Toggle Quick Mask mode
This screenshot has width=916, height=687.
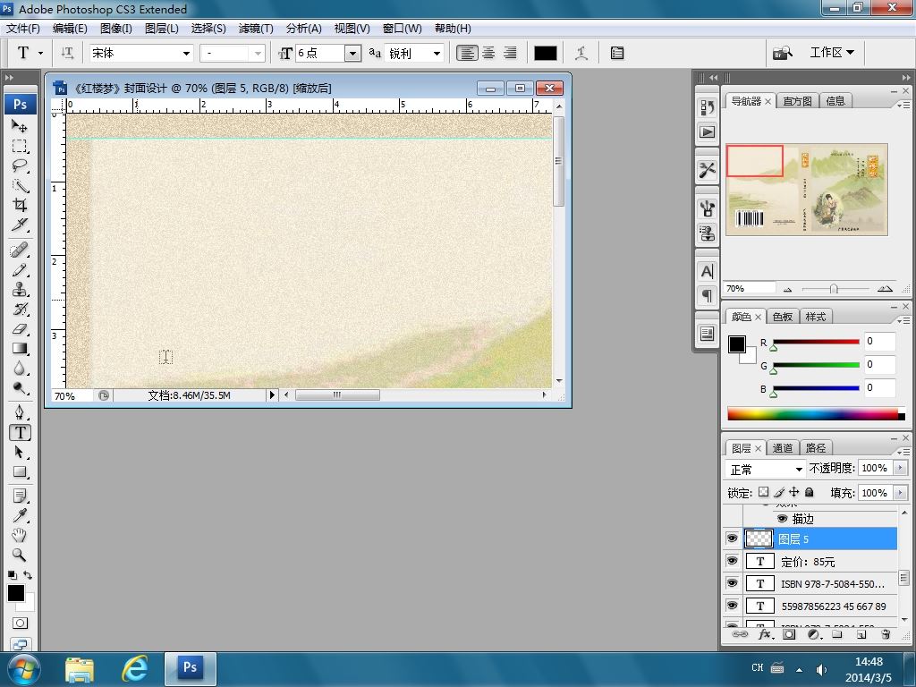(x=20, y=623)
